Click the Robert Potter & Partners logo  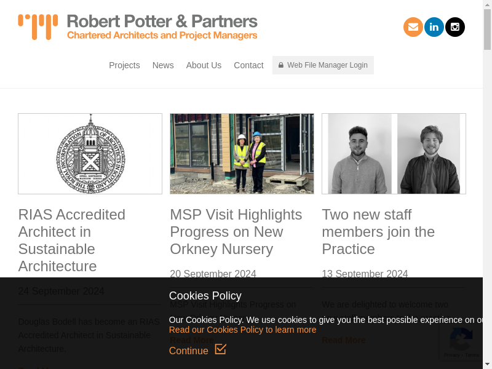(x=138, y=27)
